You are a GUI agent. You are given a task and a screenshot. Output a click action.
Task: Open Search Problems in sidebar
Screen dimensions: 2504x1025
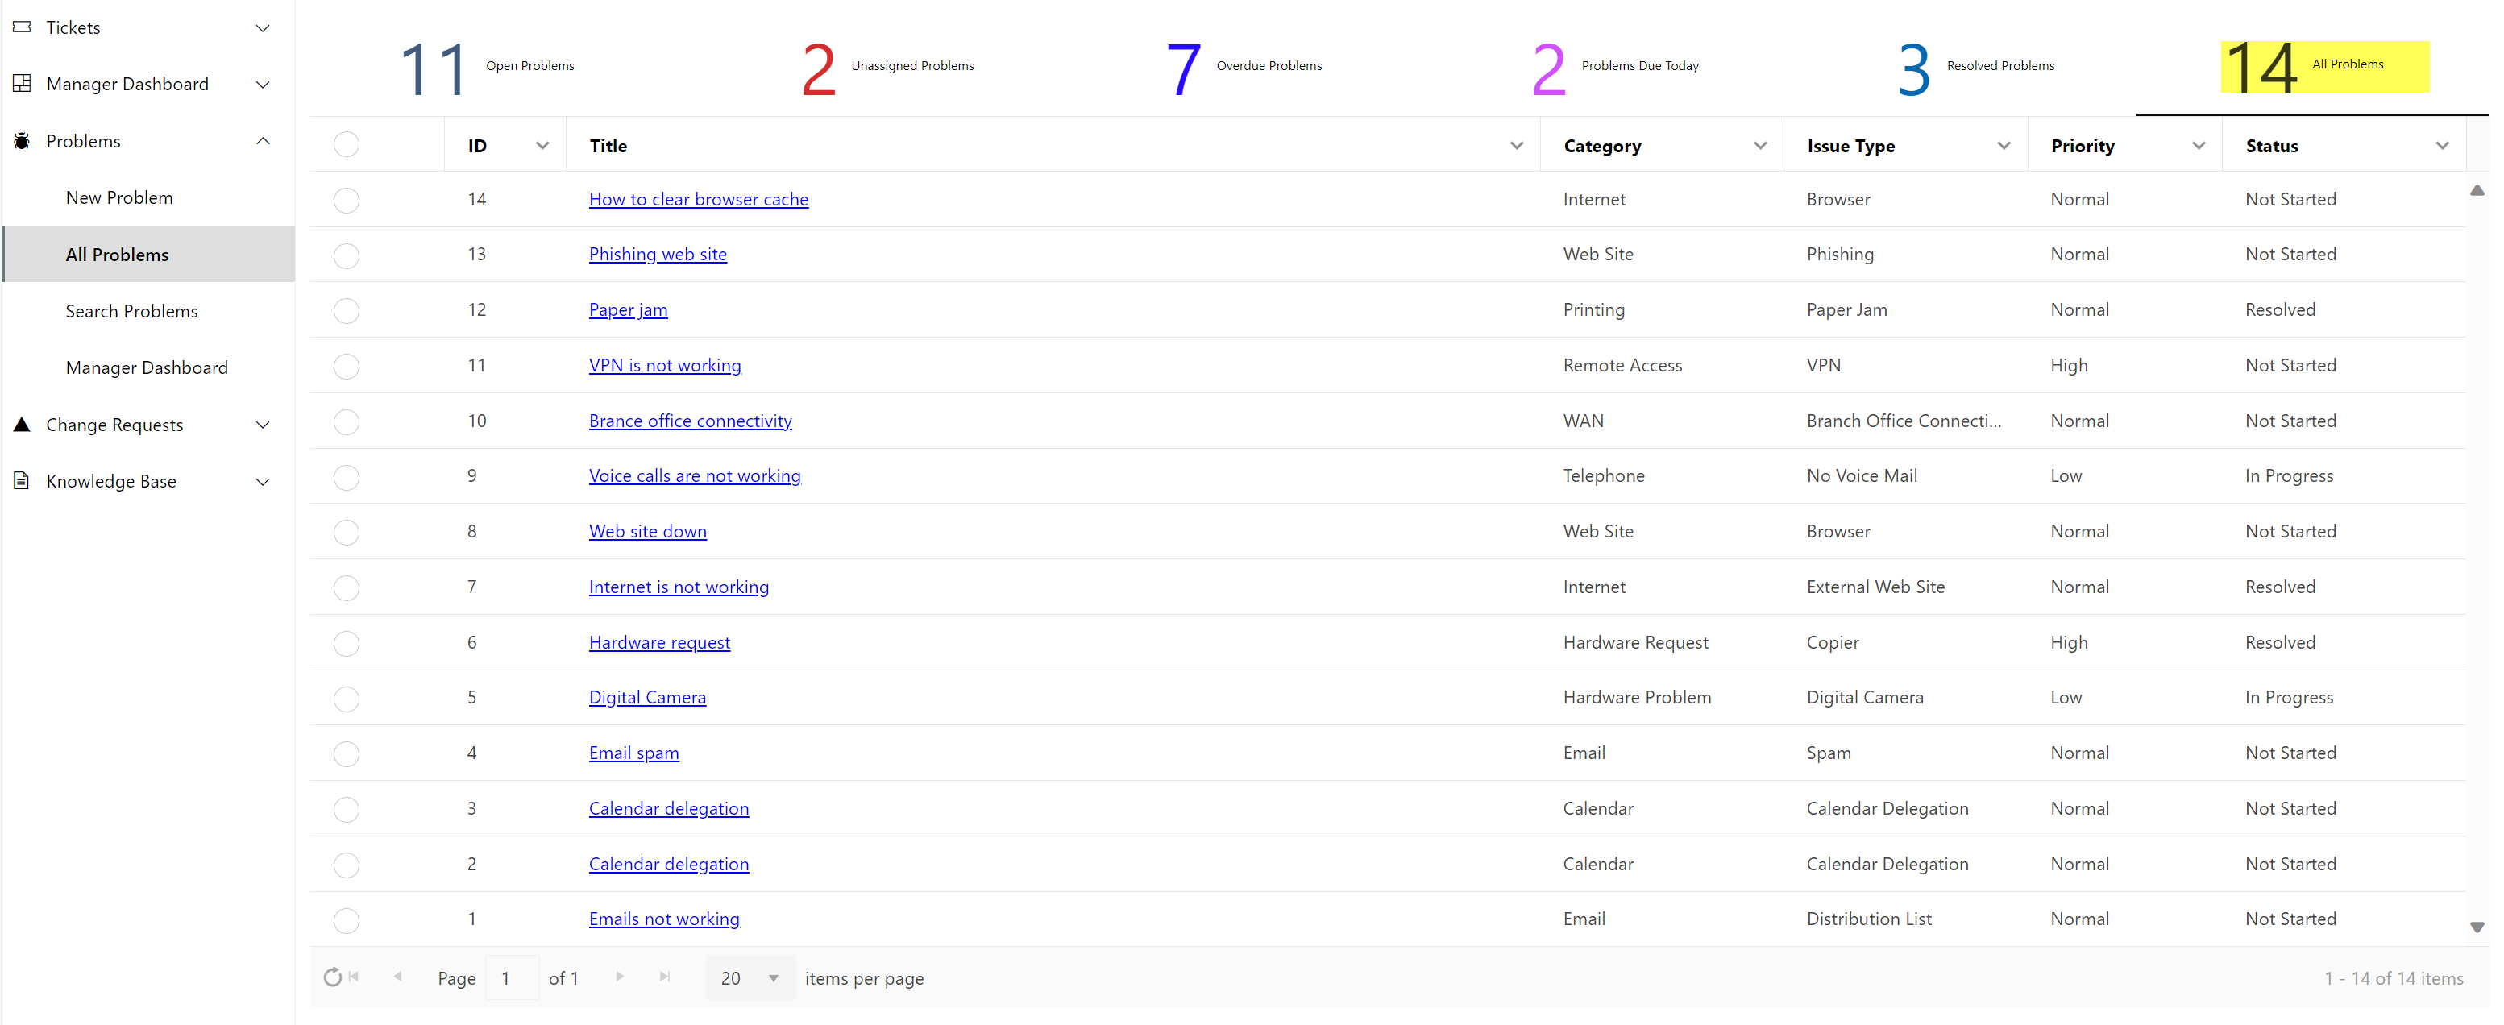pos(131,311)
